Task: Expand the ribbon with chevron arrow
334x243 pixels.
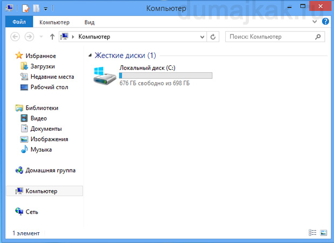Action: (315, 22)
